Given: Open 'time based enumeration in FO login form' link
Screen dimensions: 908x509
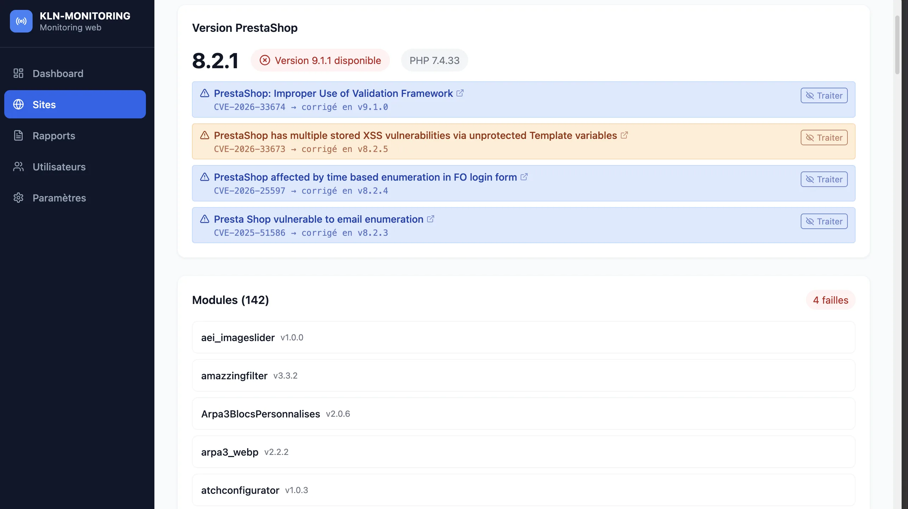Looking at the screenshot, I should (x=365, y=177).
